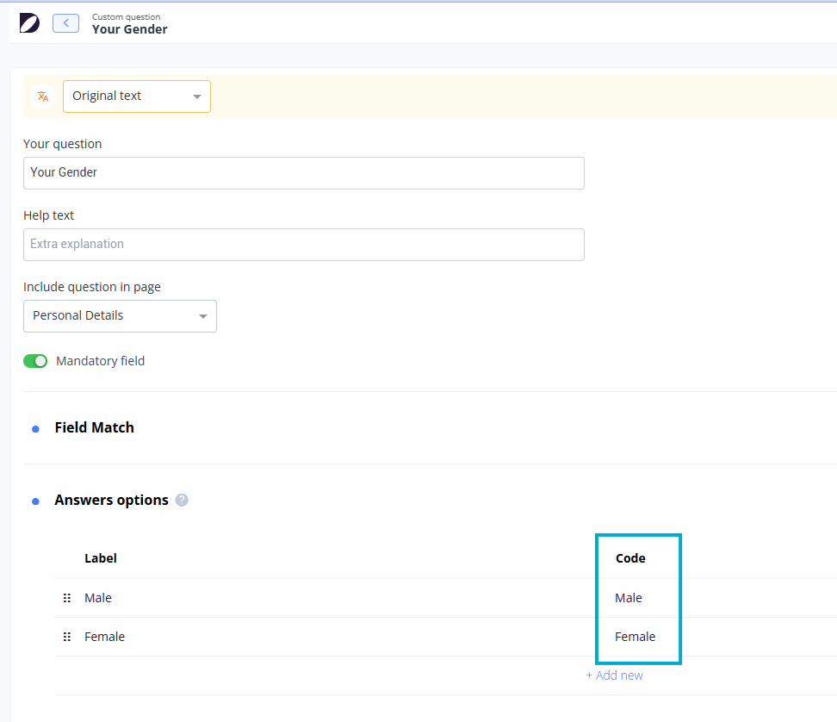Go back using the chevron button
837x722 pixels.
65,23
